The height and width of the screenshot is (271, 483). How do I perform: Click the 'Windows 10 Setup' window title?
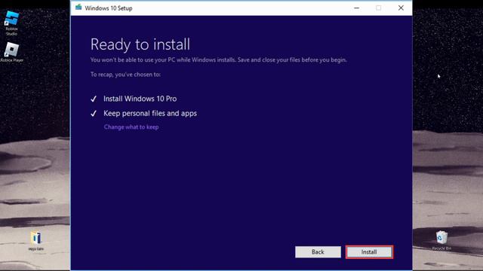coord(109,8)
